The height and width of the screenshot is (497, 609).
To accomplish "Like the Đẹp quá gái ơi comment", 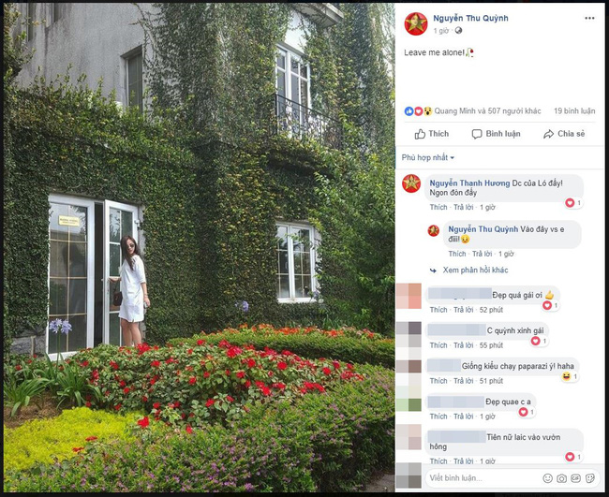I will [x=438, y=310].
